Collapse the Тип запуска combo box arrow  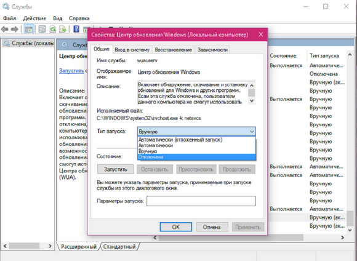252,131
